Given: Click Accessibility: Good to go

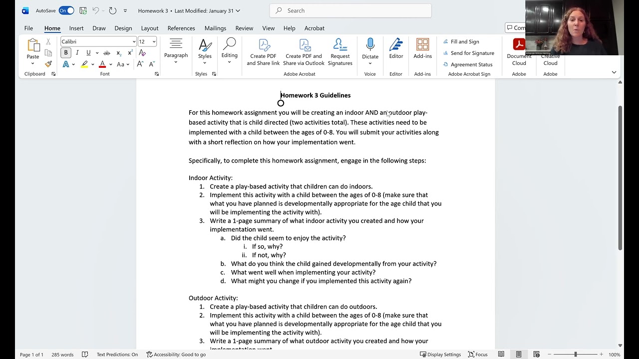Looking at the screenshot, I should (176, 355).
